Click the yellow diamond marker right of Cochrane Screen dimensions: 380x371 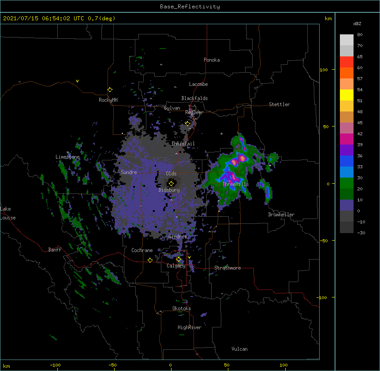pyautogui.click(x=150, y=260)
